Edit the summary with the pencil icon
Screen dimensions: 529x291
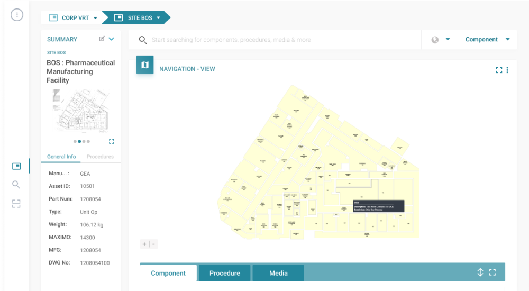point(102,39)
